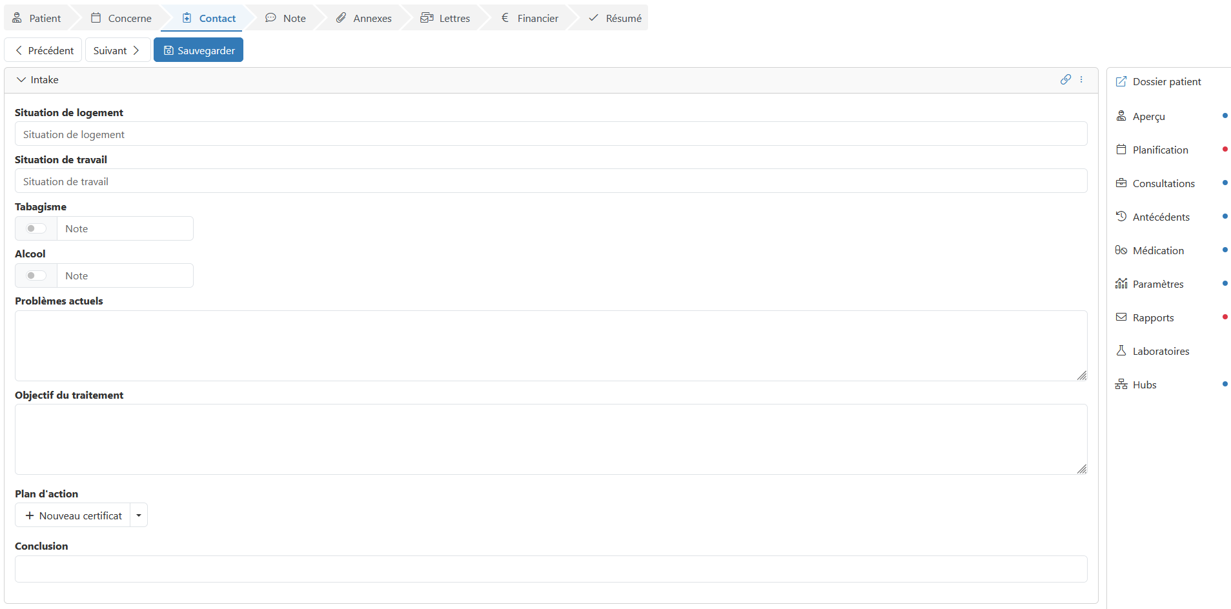Click the Tabagisme Note field
The image size is (1231, 609).
pyautogui.click(x=125, y=228)
